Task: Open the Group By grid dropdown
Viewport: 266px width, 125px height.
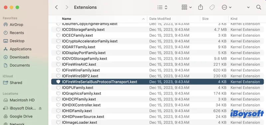Action: [x=187, y=7]
